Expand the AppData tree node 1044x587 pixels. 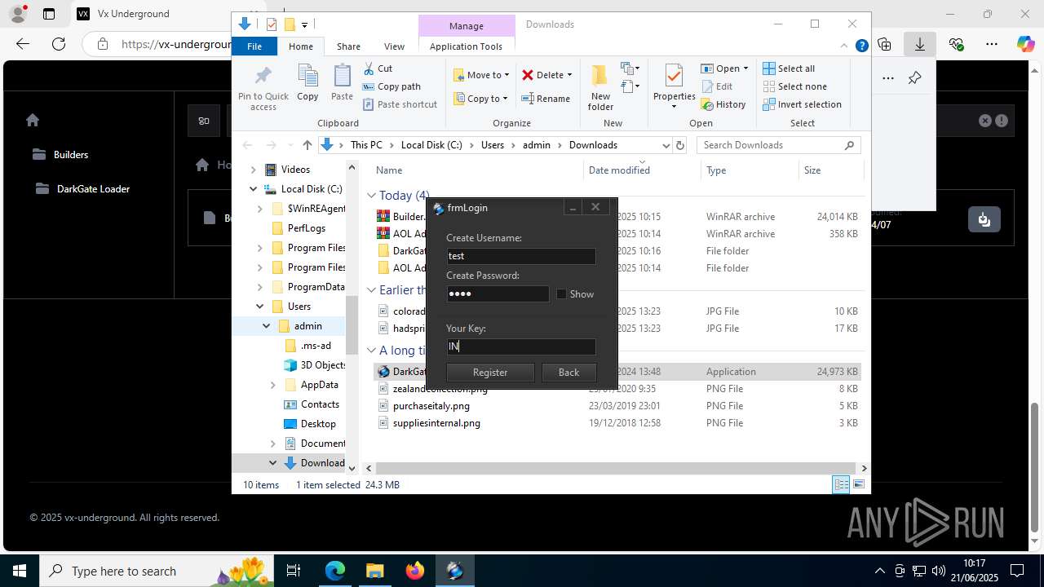[272, 385]
